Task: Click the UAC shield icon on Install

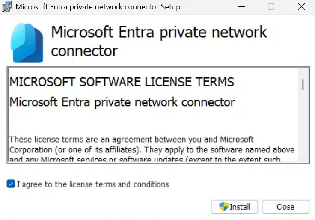Action: pos(224,207)
